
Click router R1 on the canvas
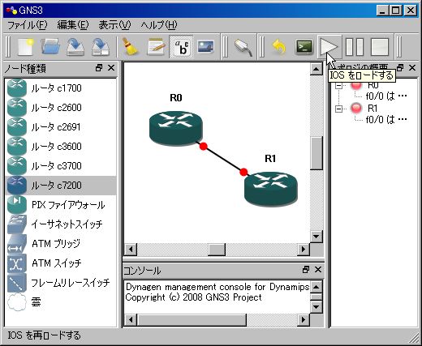tap(271, 189)
